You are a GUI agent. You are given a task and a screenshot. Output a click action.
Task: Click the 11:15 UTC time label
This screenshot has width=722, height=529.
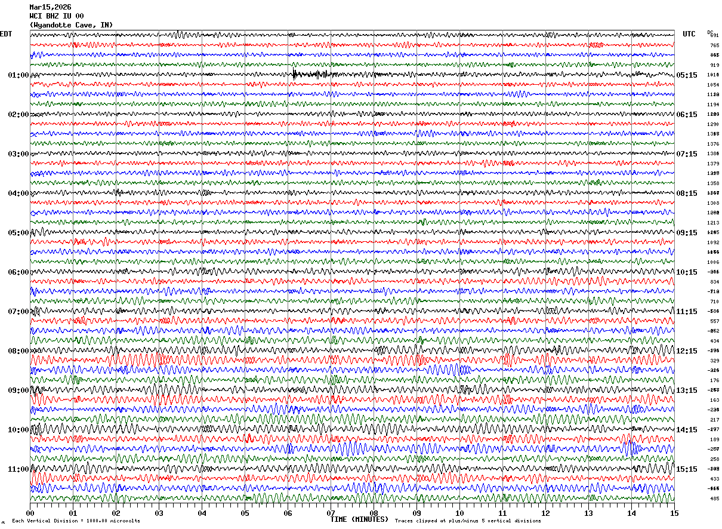click(x=687, y=312)
